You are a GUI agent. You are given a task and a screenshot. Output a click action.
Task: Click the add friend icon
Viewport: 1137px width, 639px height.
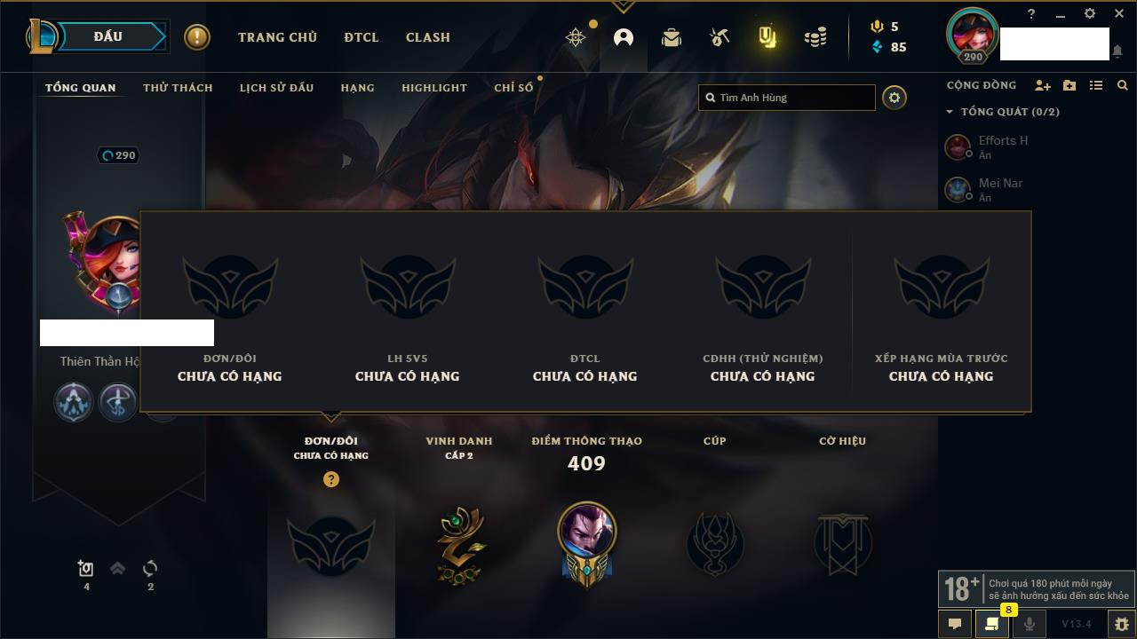tap(1043, 85)
